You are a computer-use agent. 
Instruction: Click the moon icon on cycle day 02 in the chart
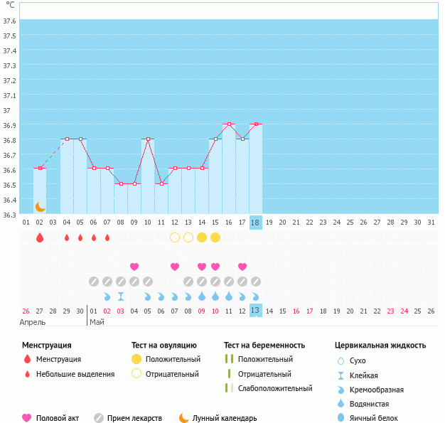pyautogui.click(x=40, y=207)
